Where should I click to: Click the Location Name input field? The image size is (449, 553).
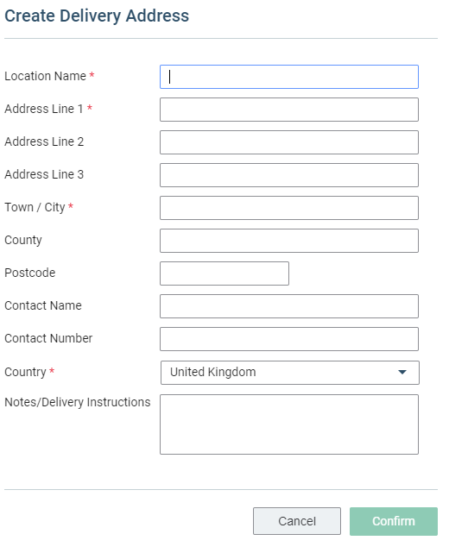289,77
